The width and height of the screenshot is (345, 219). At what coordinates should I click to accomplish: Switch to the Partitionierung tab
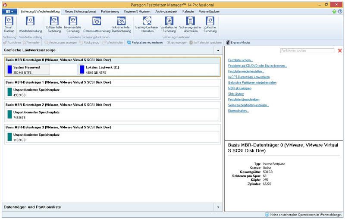pos(110,12)
